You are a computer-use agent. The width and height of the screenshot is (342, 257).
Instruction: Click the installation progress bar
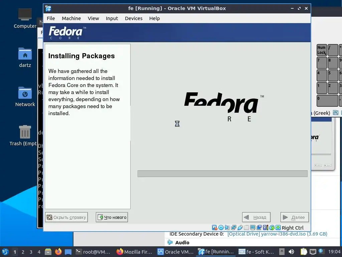tap(222, 174)
